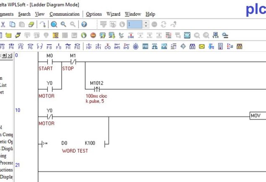Click the eraser Delete icon
266x182 pixels.
[x=31, y=24]
